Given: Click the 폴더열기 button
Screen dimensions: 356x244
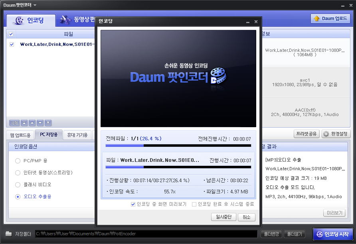Looking at the screenshot, I should 295,234.
